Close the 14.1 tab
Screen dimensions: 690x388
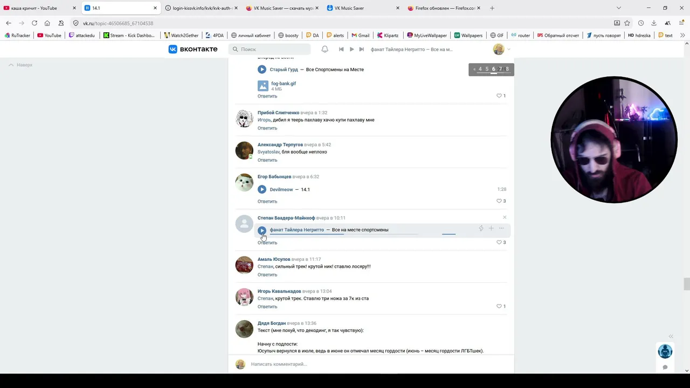[x=155, y=8]
